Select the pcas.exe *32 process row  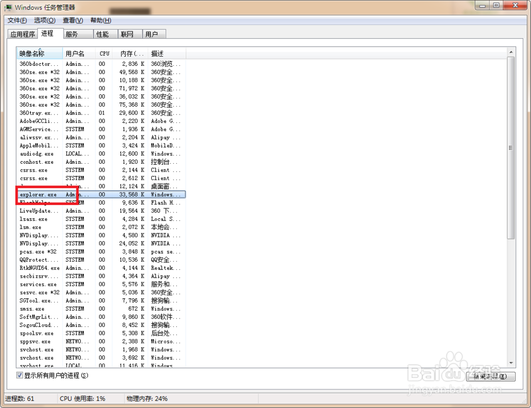coord(101,252)
